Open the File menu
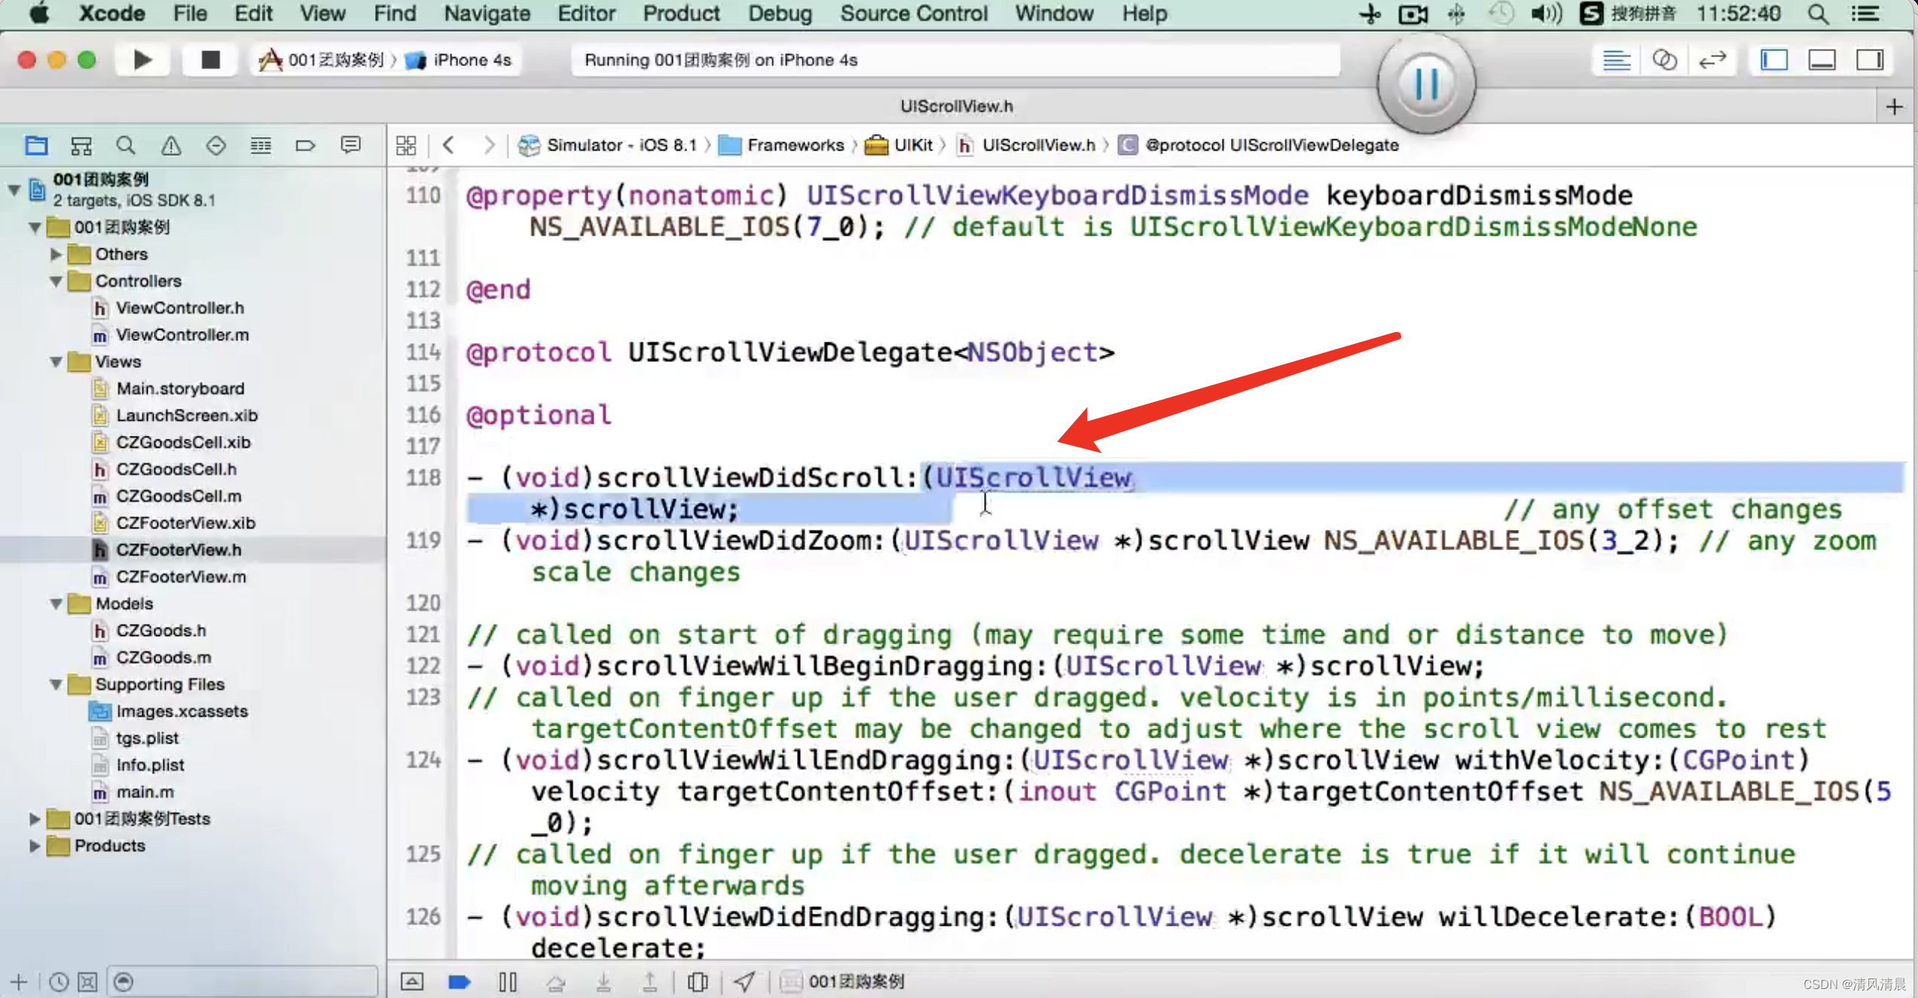The width and height of the screenshot is (1918, 998). (x=190, y=14)
